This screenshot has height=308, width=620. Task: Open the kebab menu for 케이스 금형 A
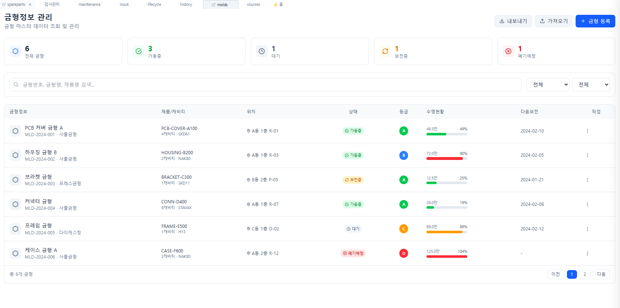click(587, 253)
